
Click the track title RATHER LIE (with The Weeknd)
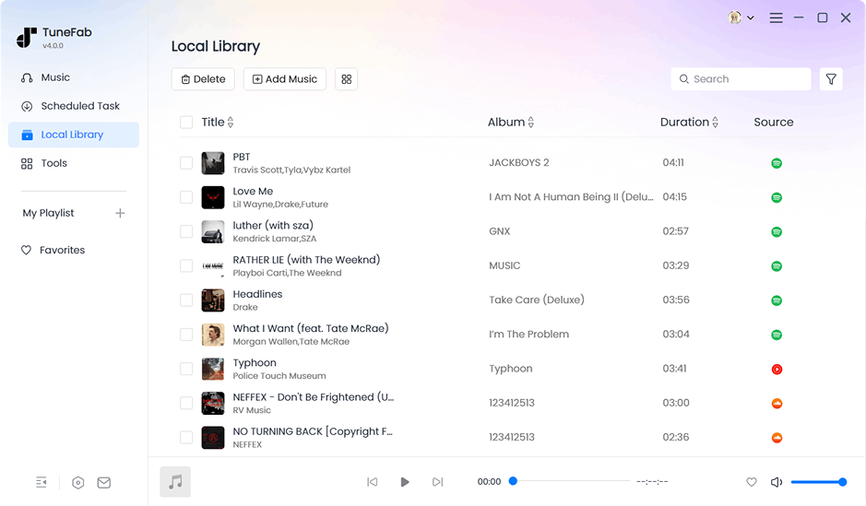point(306,259)
